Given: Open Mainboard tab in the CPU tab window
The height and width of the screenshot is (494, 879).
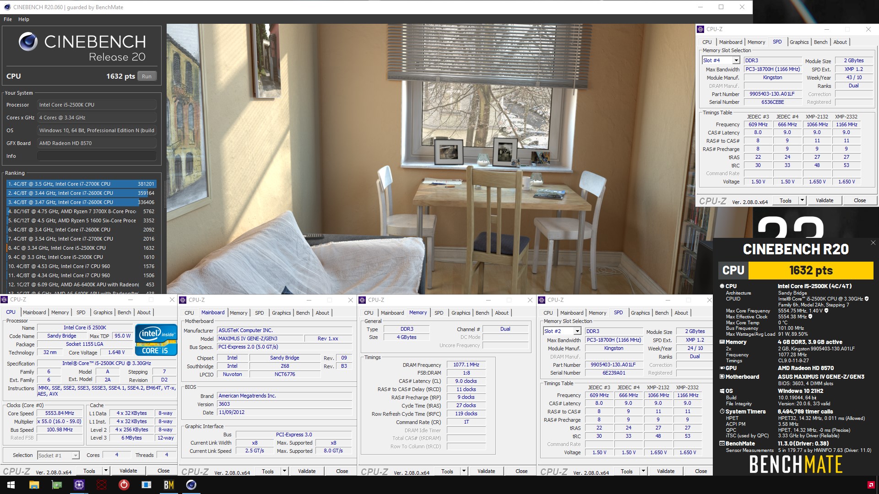Looking at the screenshot, I should [34, 312].
